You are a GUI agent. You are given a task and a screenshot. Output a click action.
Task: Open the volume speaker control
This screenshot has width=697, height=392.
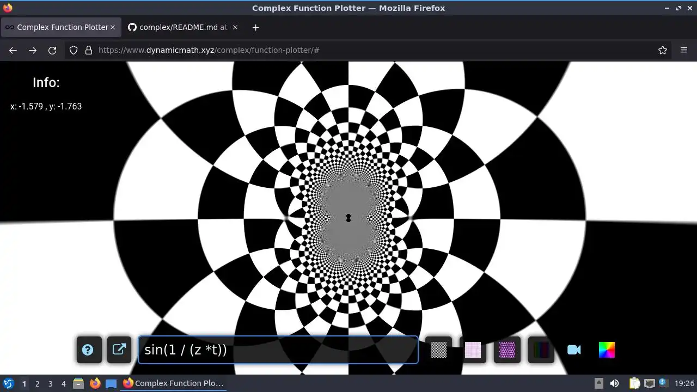(614, 383)
